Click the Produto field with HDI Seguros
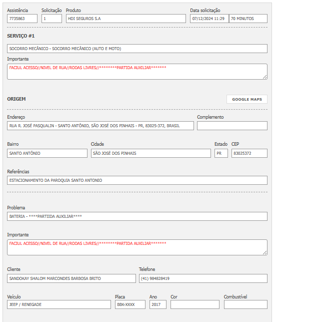The width and height of the screenshot is (314, 322). [x=125, y=19]
